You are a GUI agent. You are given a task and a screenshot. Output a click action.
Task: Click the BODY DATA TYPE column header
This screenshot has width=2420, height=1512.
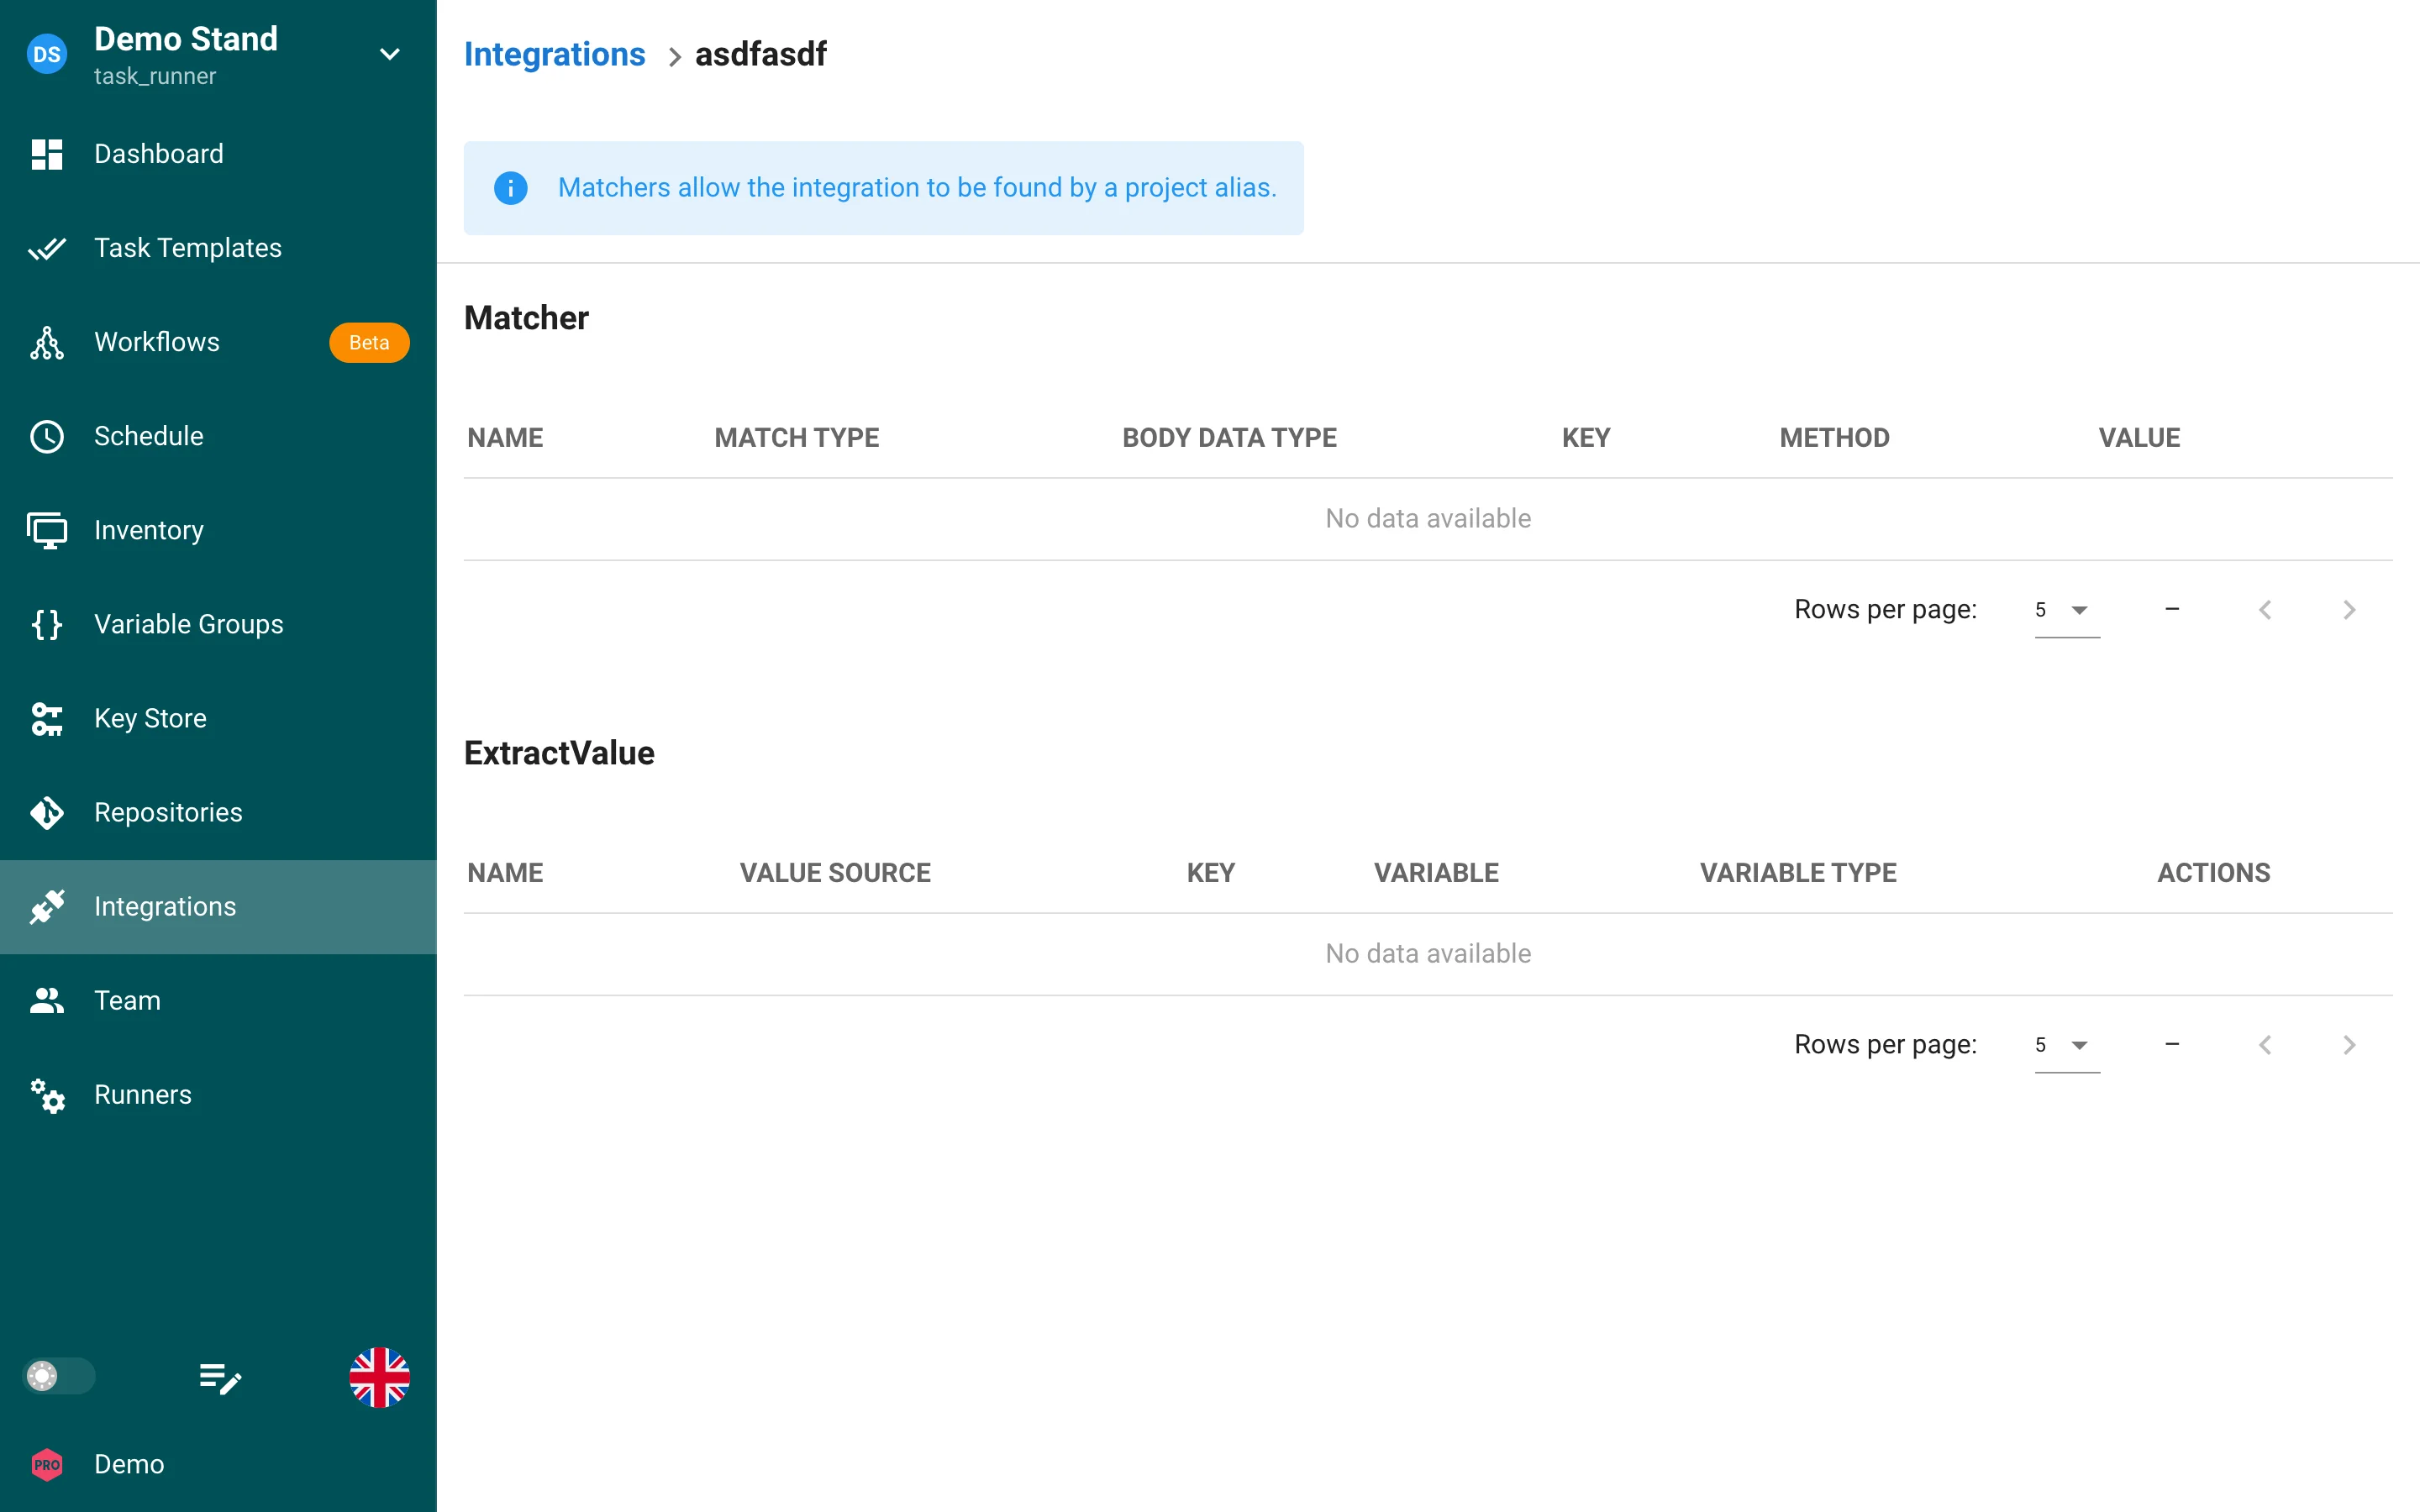tap(1229, 438)
